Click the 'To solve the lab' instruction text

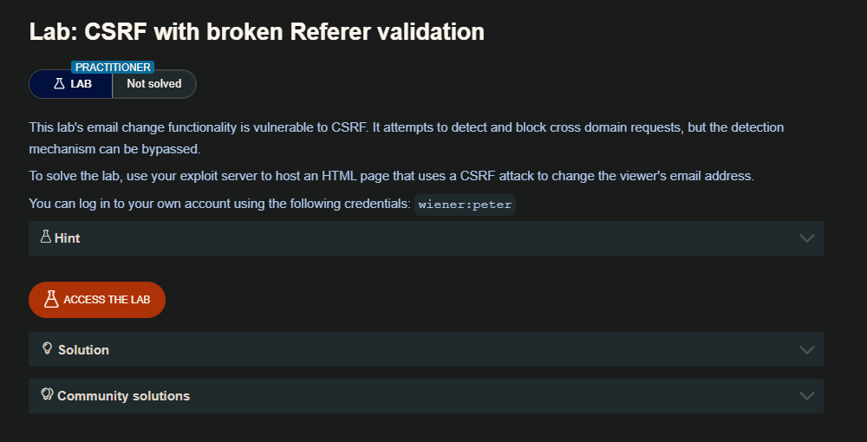[x=392, y=176]
